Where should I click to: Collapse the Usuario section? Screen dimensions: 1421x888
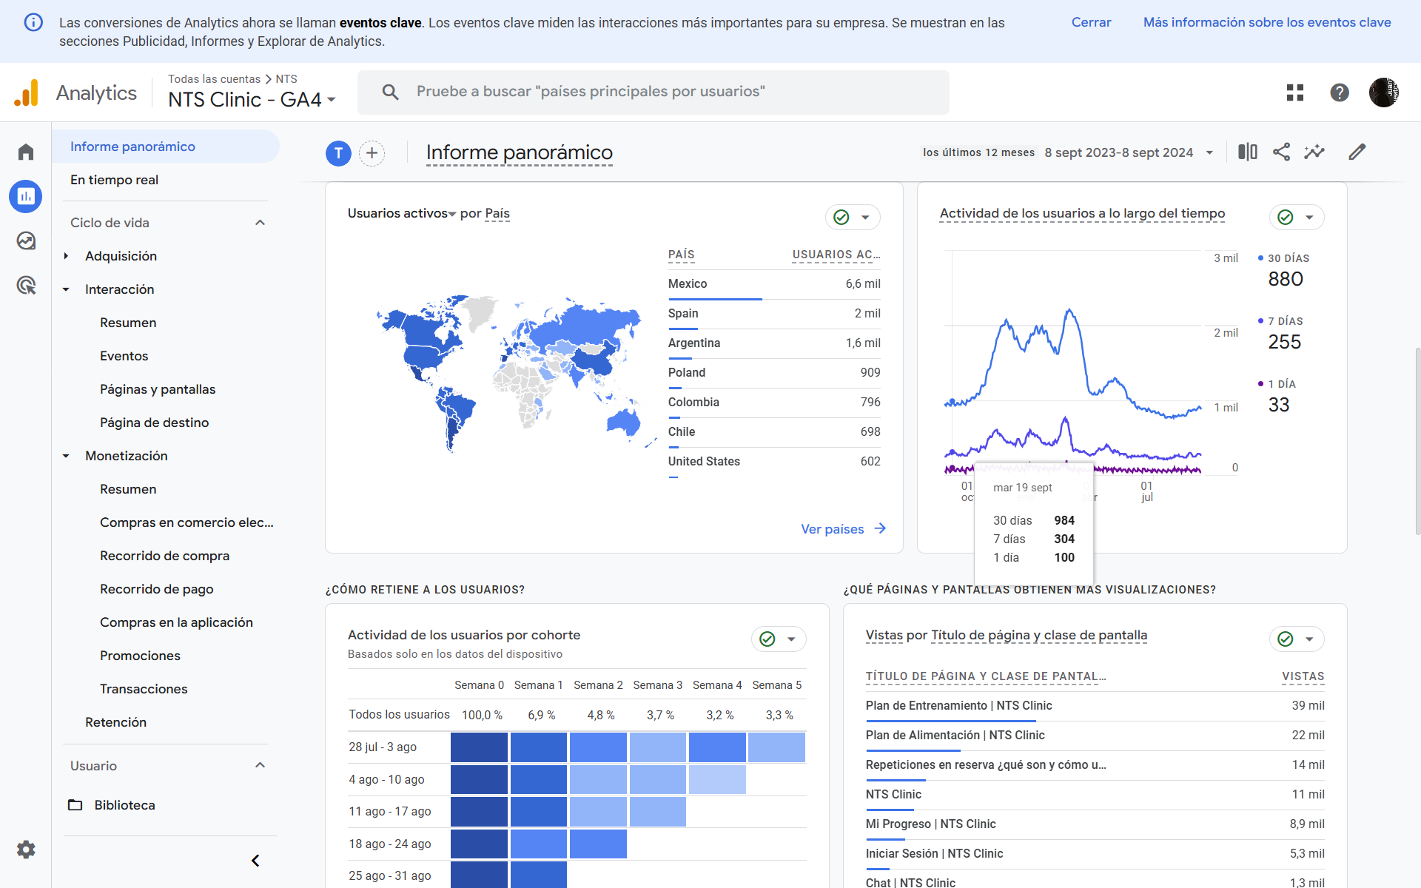tap(260, 765)
